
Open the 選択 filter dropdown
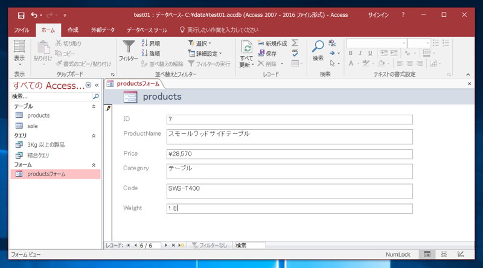point(200,43)
